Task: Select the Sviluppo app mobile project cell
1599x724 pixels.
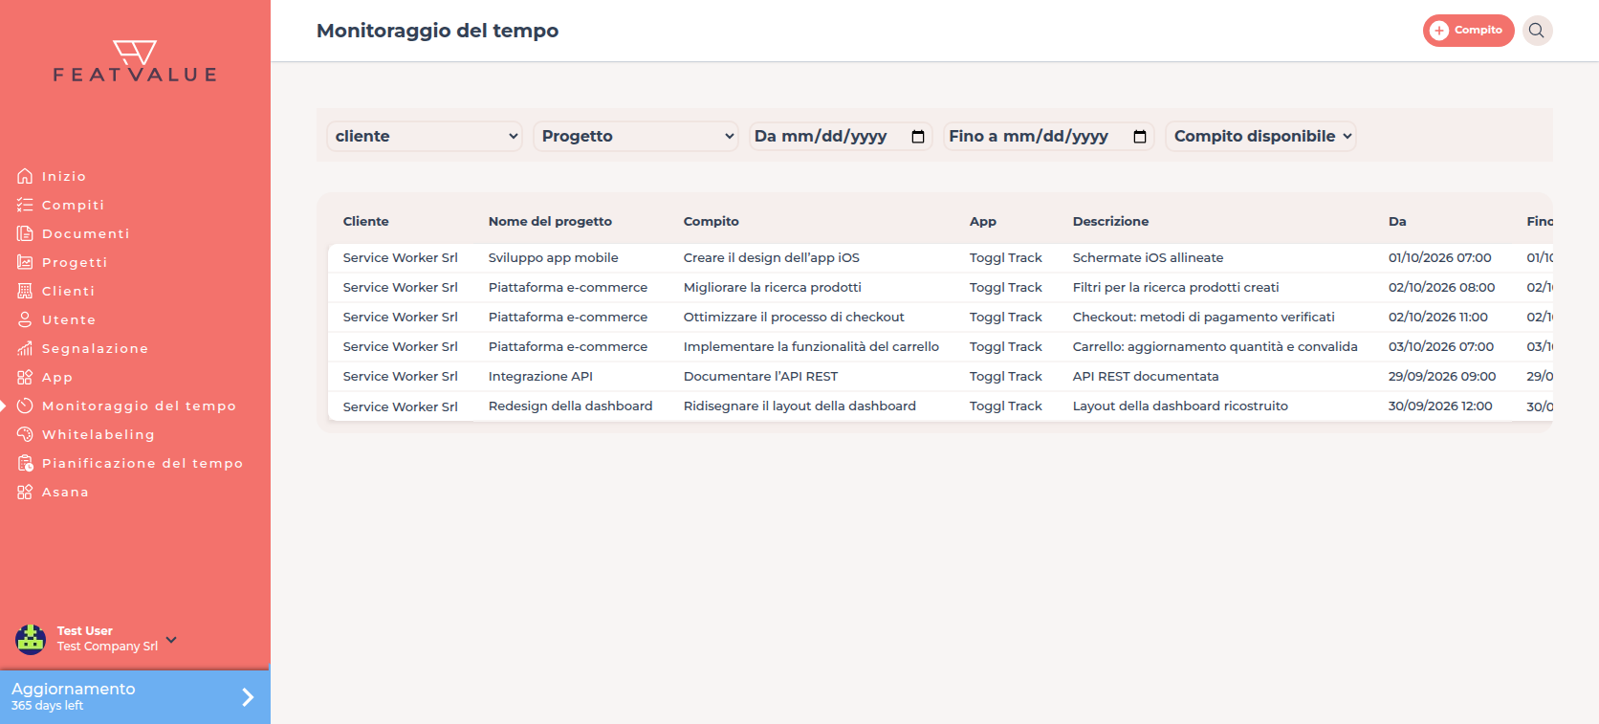Action: pyautogui.click(x=554, y=257)
